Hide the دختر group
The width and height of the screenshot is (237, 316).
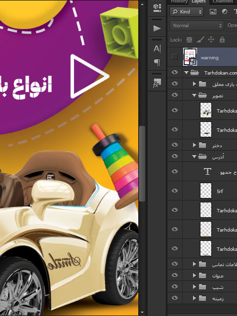tap(175, 145)
